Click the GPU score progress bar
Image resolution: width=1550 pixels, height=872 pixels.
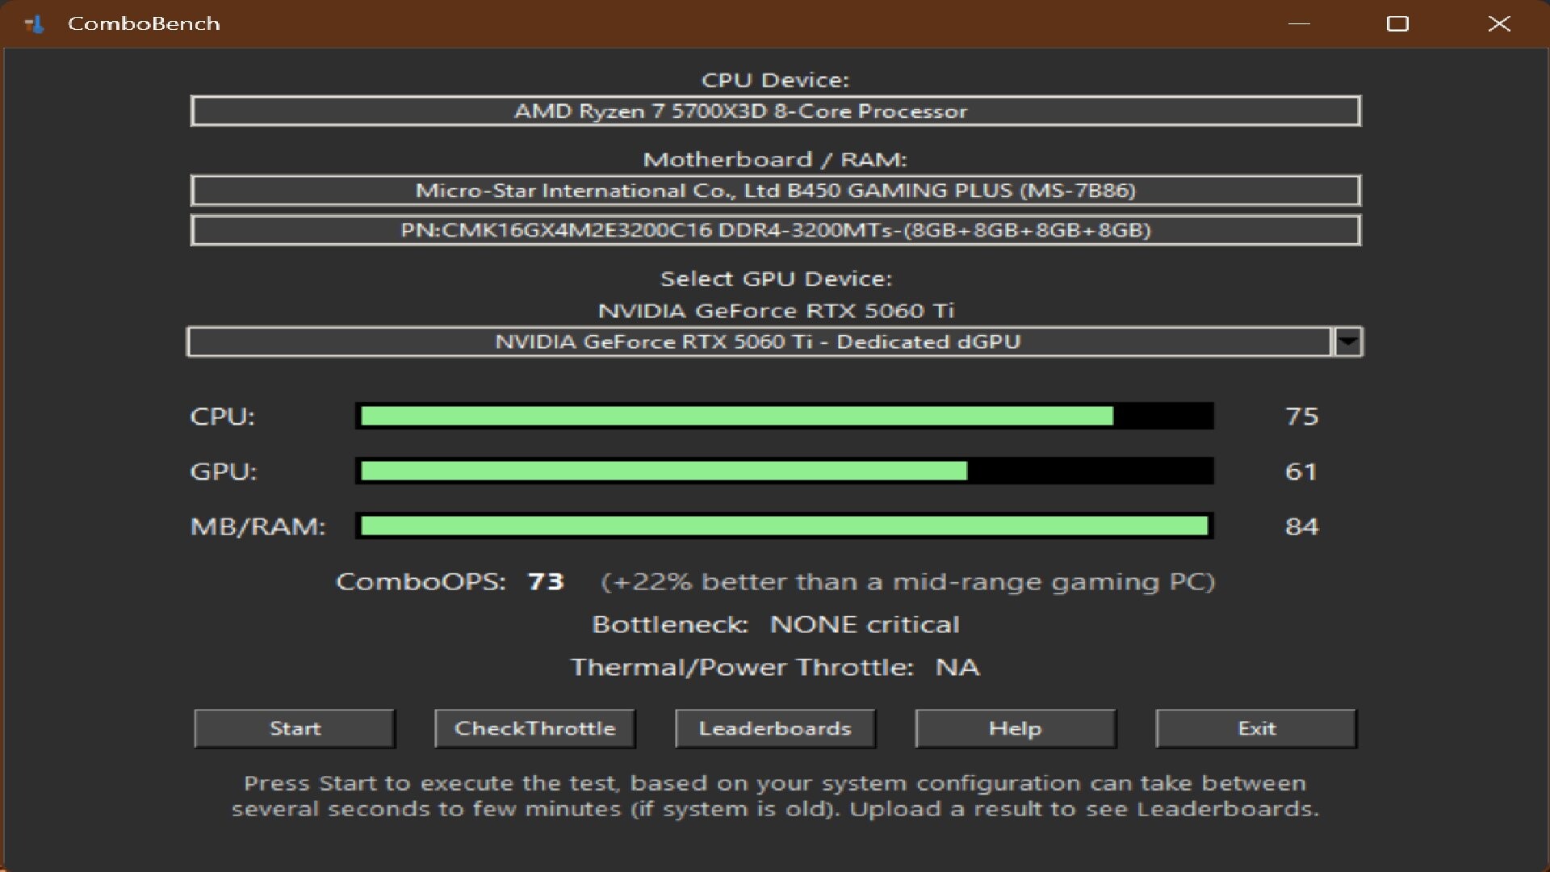(x=784, y=472)
